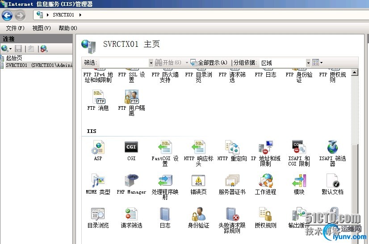This screenshot has height=244, width=369.
Task: Open the 视图(V) menu
Action: click(x=42, y=28)
